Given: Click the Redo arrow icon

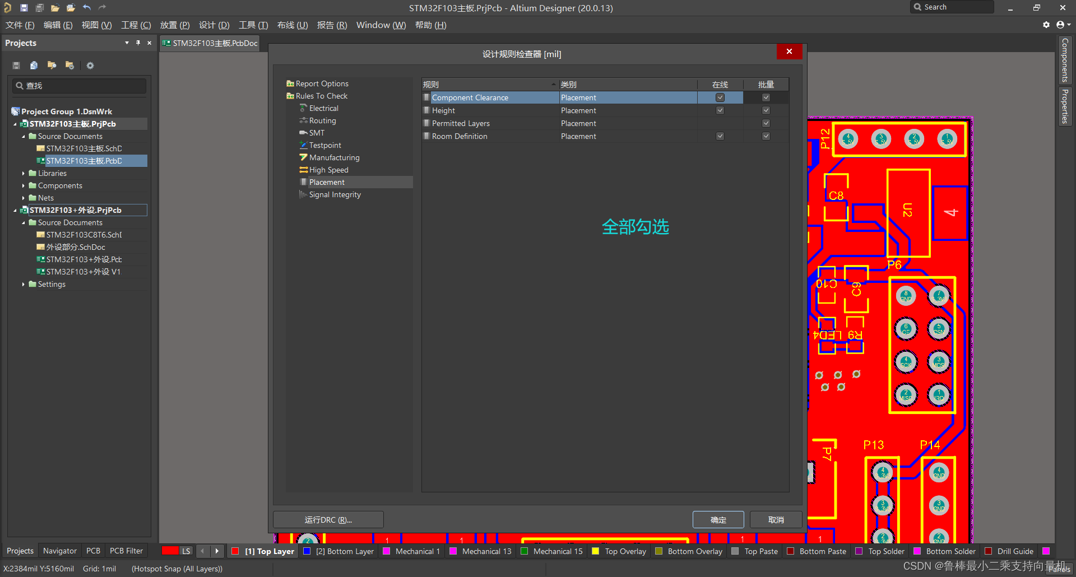Looking at the screenshot, I should click(102, 8).
